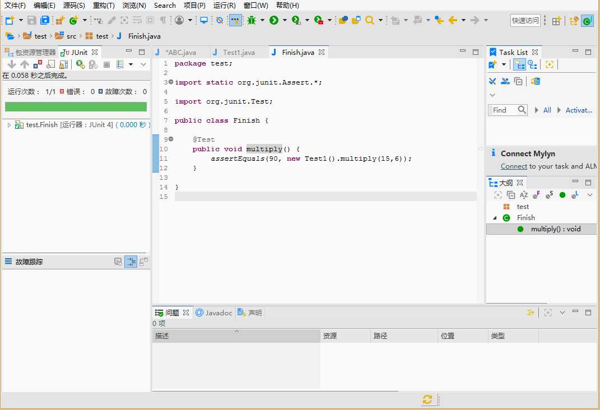The width and height of the screenshot is (600, 410).
Task: Expand the test.Finish test result node
Action: (9, 125)
